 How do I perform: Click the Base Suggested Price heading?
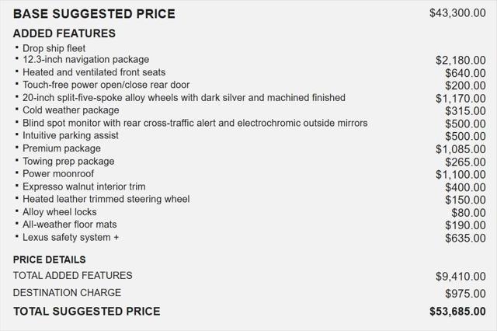pos(94,14)
